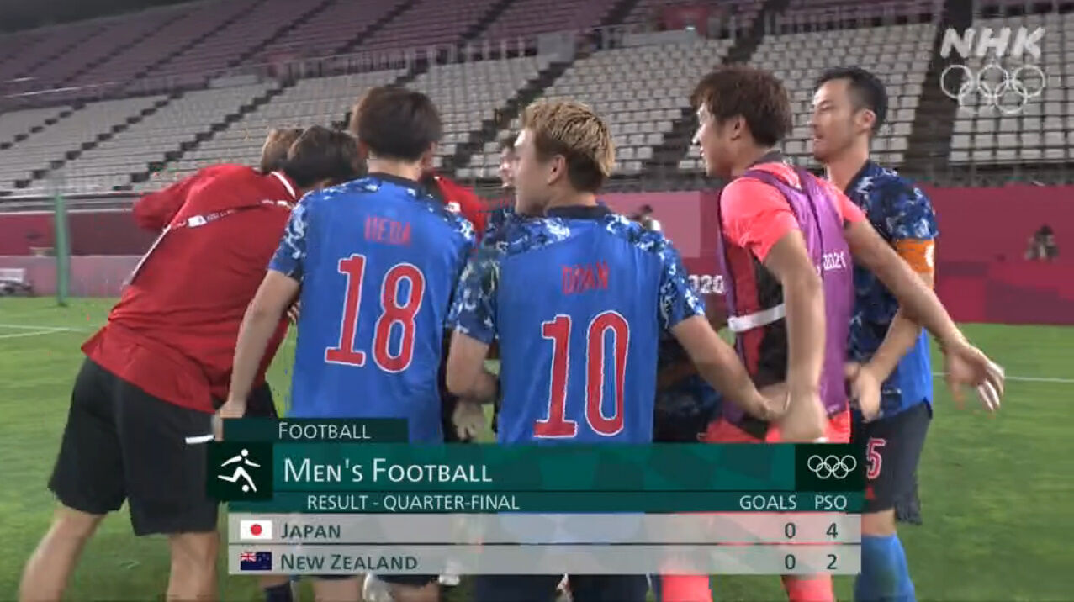Image resolution: width=1074 pixels, height=602 pixels.
Task: Click New Zealand's PSO score of 2
Action: point(831,562)
